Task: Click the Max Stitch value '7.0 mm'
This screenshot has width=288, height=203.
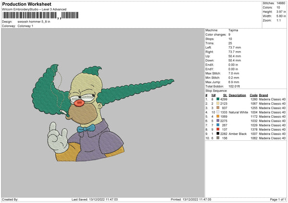Action: (234, 73)
